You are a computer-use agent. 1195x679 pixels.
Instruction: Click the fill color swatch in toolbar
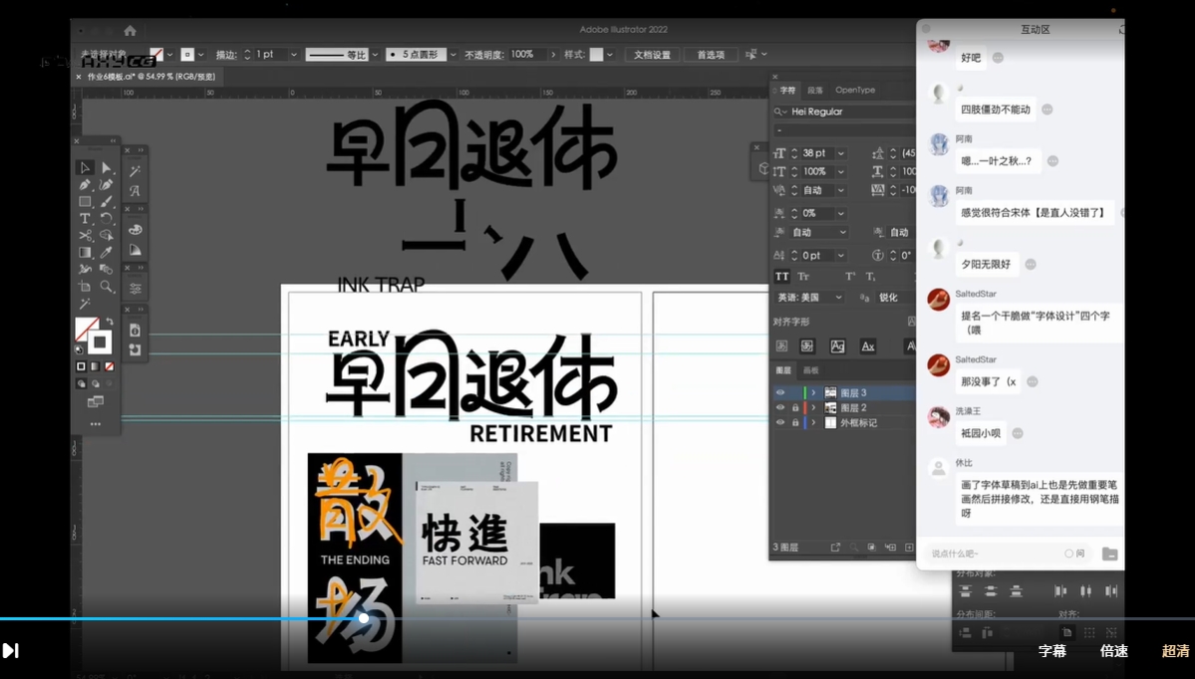click(x=87, y=329)
